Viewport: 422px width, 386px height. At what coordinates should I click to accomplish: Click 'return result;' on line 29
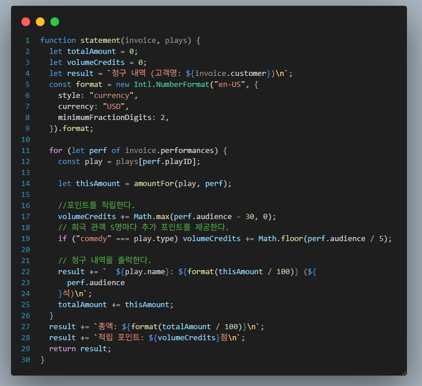pos(80,349)
